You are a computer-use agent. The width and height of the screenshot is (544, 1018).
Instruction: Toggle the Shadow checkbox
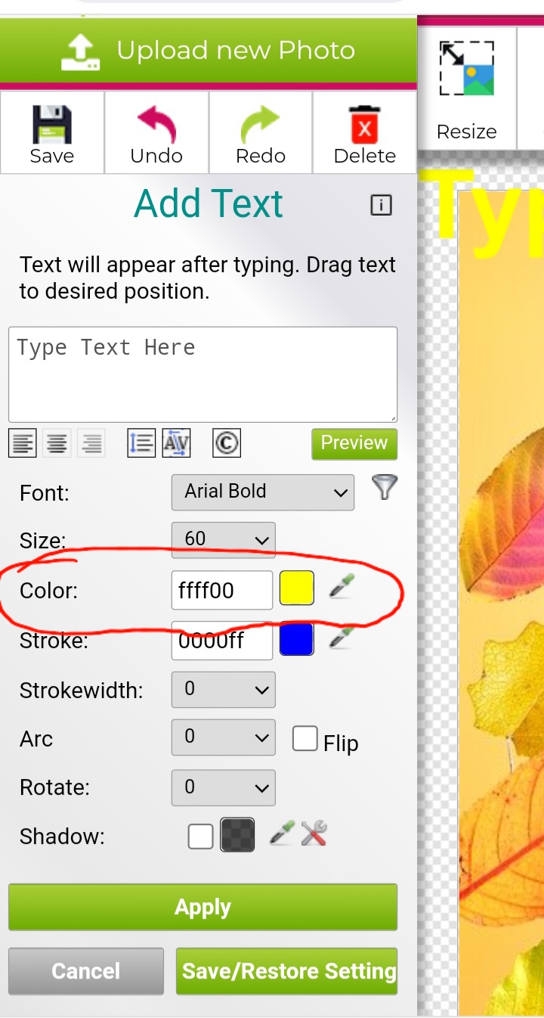click(200, 836)
